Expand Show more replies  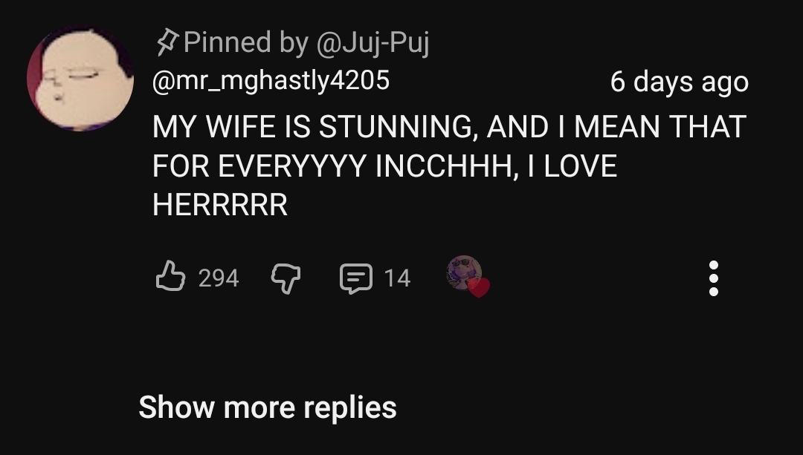point(268,407)
